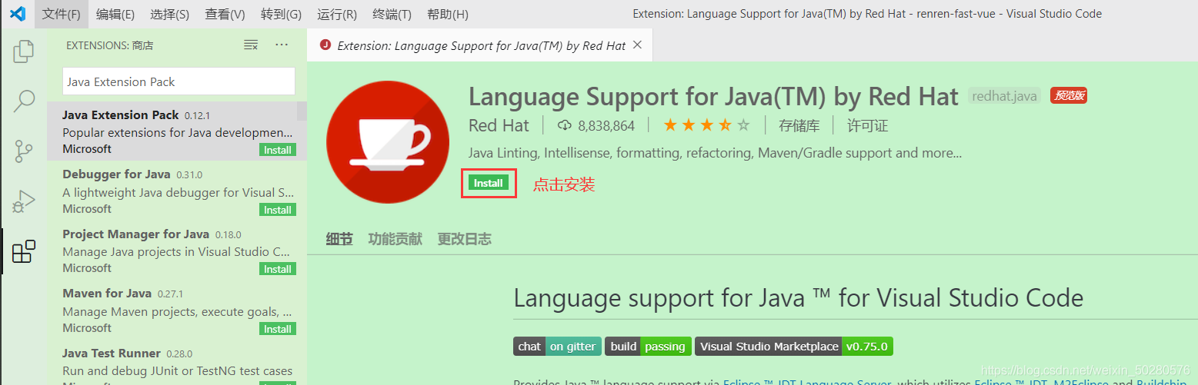Viewport: 1198px width, 385px height.
Task: Open the 许可证 license link
Action: pyautogui.click(x=868, y=125)
